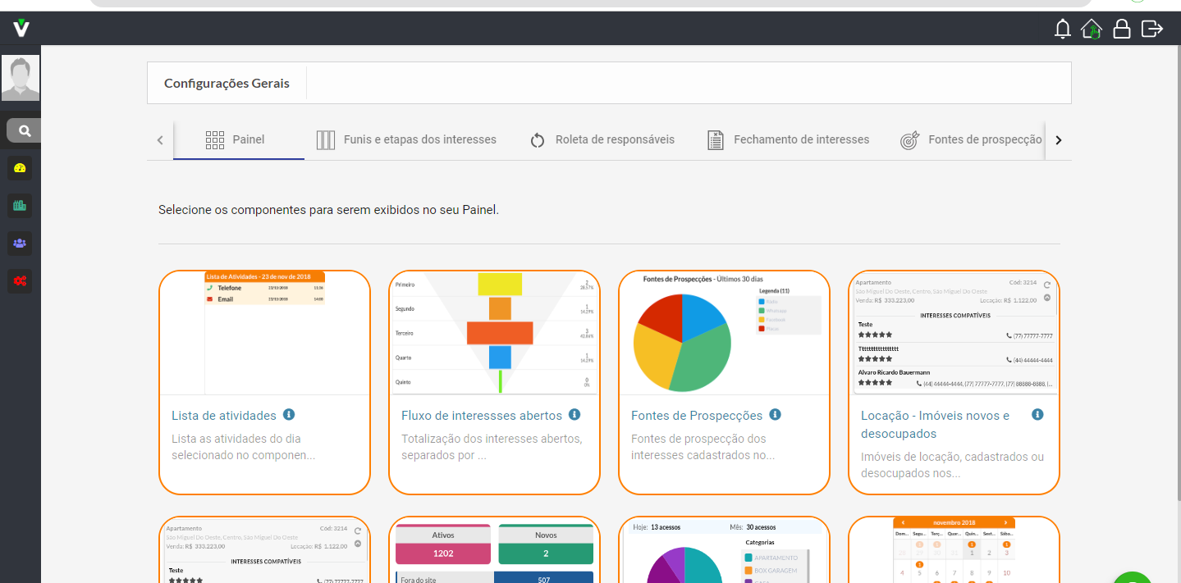Click the Painel grid icon
Screen dimensions: 1181x583
215,140
